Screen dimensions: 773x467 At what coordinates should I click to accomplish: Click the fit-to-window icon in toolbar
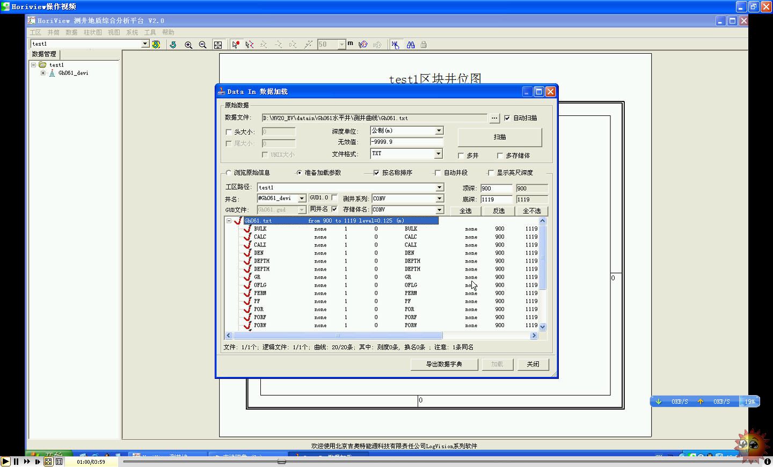(x=218, y=45)
